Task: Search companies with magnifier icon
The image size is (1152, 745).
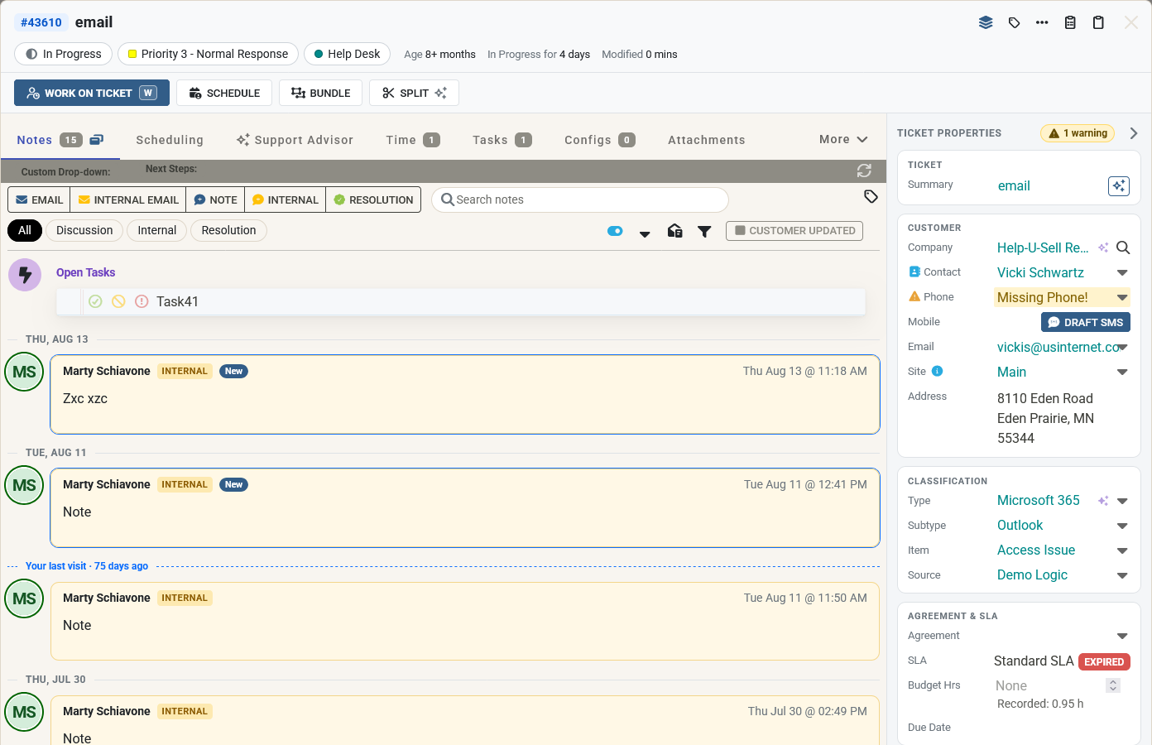Action: coord(1123,248)
